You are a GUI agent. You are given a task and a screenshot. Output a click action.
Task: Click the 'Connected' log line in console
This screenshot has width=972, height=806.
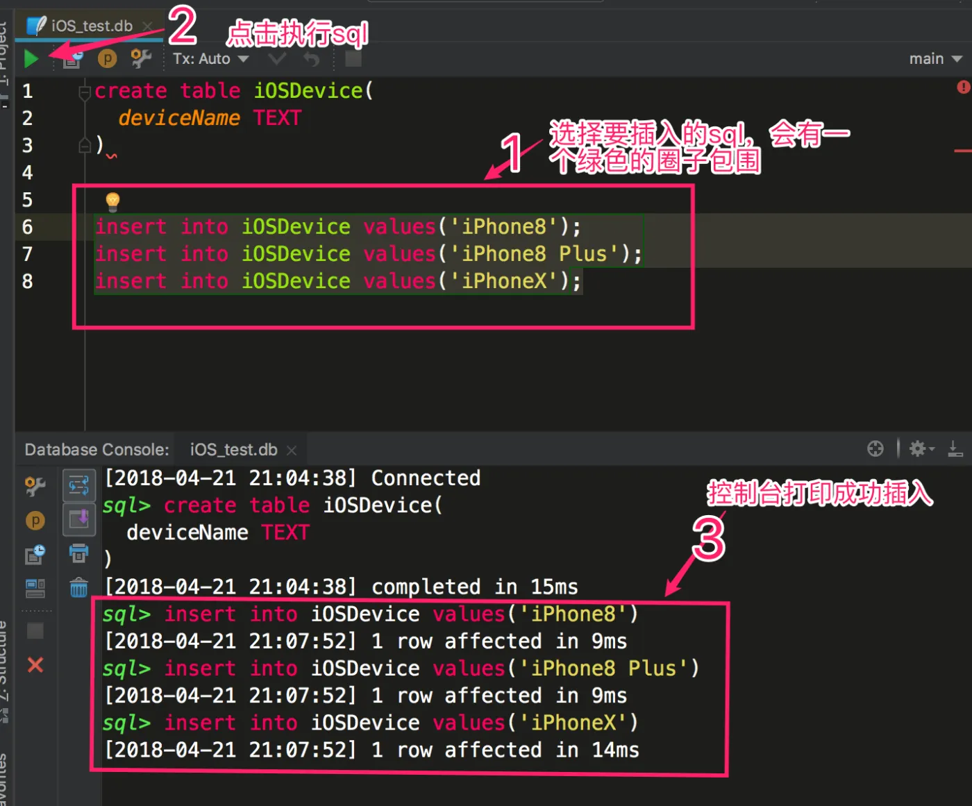pyautogui.click(x=292, y=478)
